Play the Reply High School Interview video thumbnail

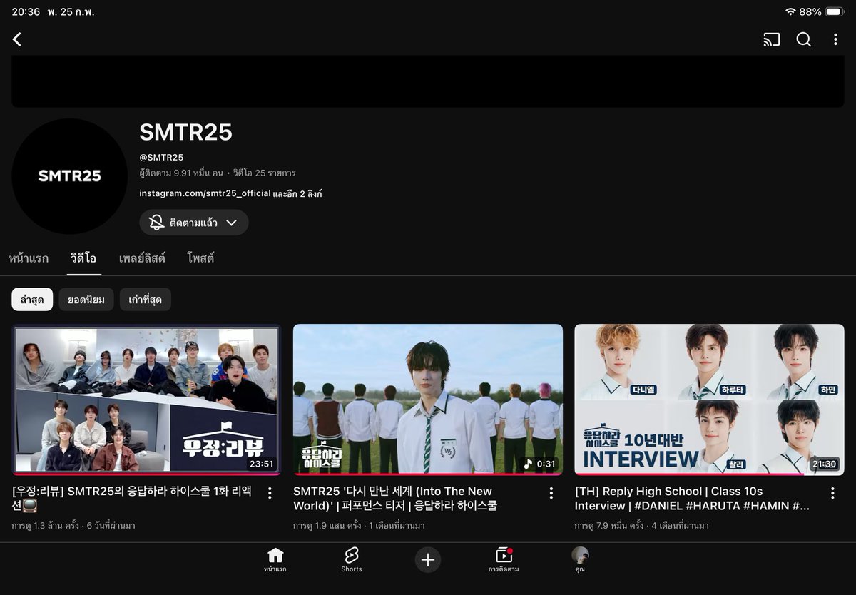pyautogui.click(x=709, y=400)
